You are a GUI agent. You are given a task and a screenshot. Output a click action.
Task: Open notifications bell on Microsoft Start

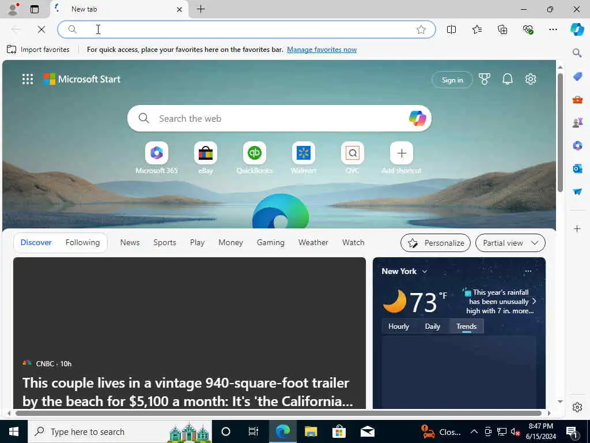coord(507,79)
